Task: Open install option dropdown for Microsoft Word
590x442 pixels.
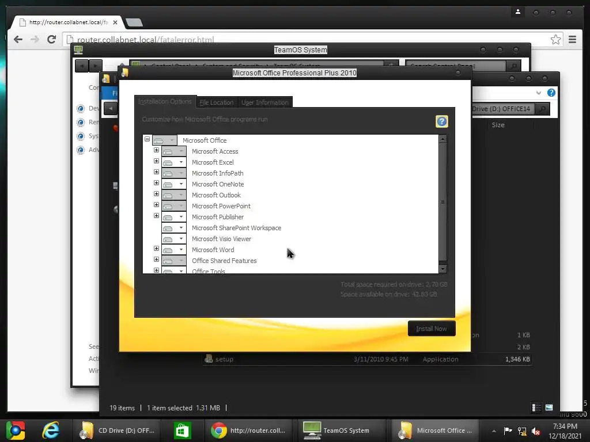Action: coord(174,250)
